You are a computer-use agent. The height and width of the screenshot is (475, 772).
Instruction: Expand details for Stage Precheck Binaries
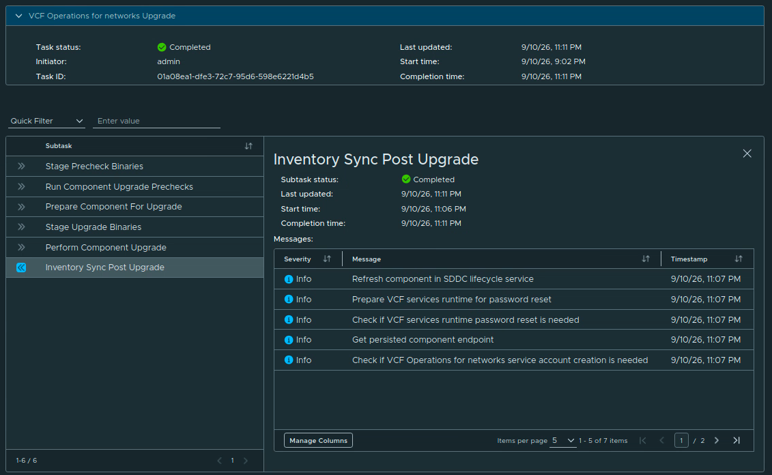pyautogui.click(x=21, y=167)
